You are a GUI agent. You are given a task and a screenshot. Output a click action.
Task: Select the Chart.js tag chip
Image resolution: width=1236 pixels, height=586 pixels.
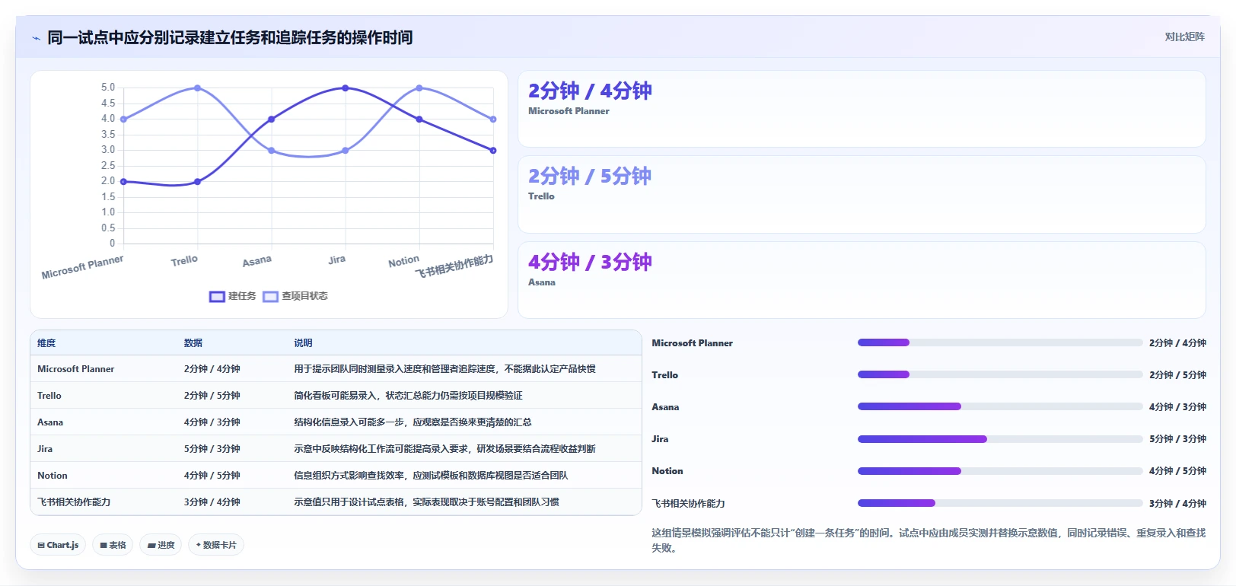tap(58, 545)
